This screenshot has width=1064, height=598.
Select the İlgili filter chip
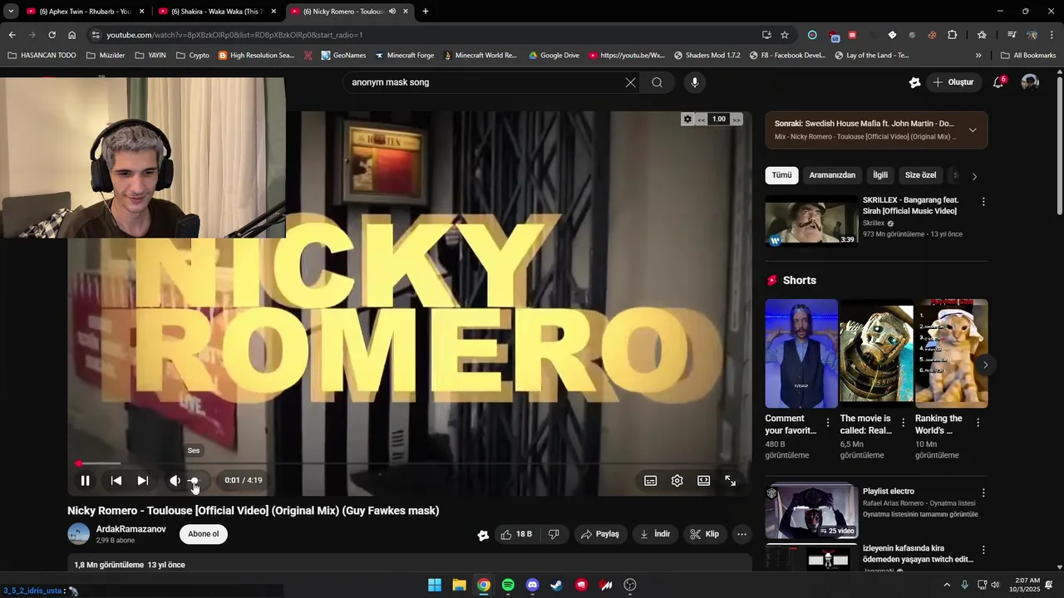(880, 175)
